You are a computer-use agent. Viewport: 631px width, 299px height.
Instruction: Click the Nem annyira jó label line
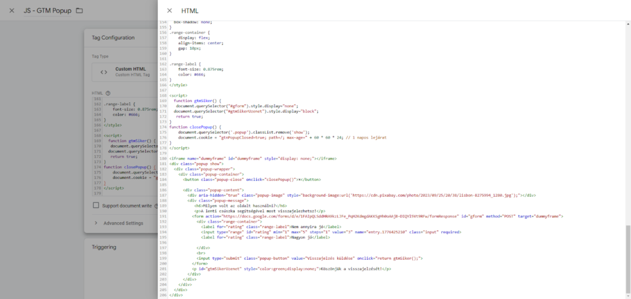(271, 227)
